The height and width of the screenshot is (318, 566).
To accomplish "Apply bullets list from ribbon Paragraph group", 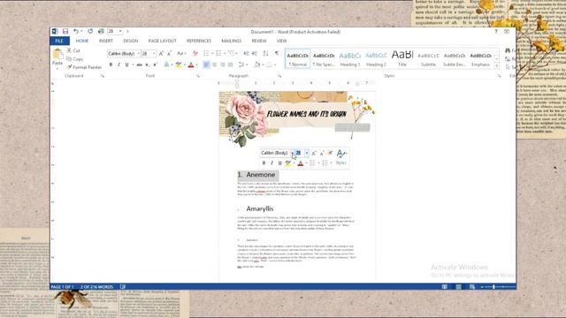I will coord(206,53).
